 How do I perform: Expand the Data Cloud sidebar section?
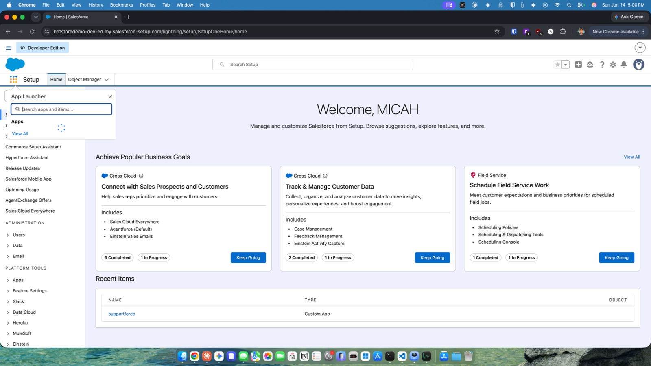pyautogui.click(x=8, y=312)
